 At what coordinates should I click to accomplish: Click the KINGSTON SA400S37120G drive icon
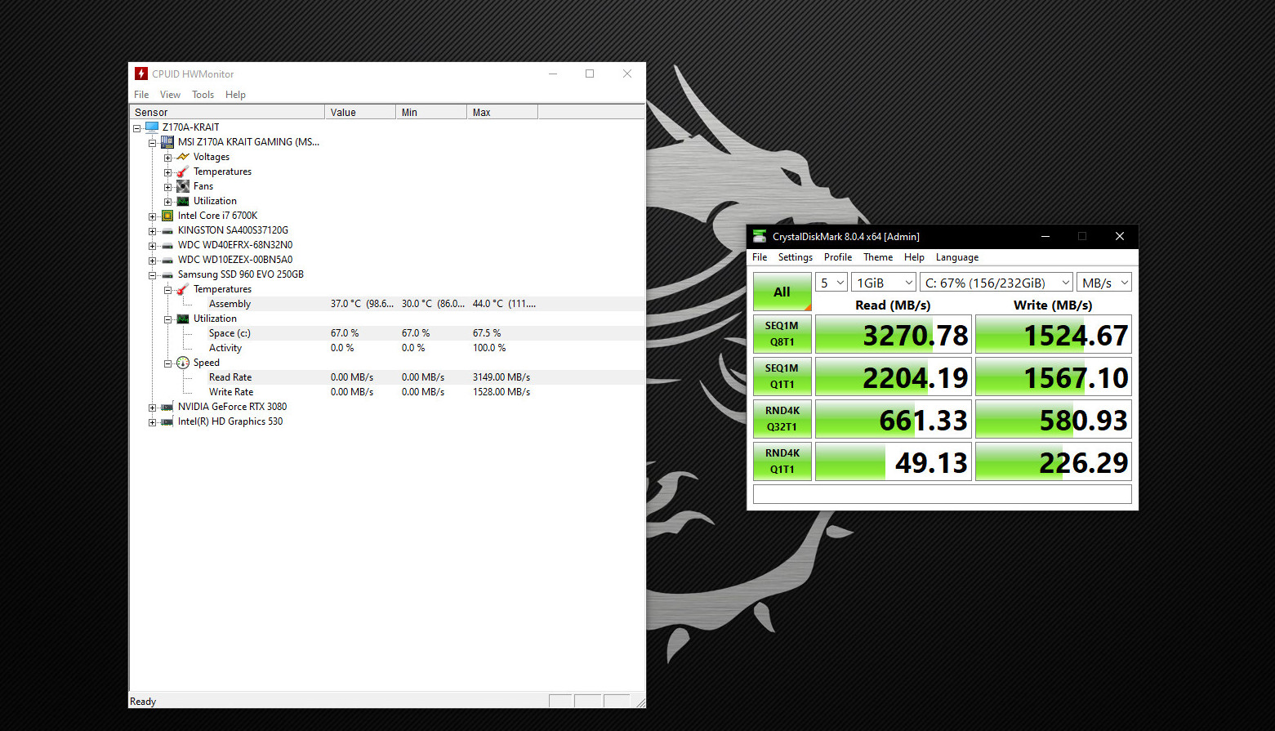[x=167, y=230]
